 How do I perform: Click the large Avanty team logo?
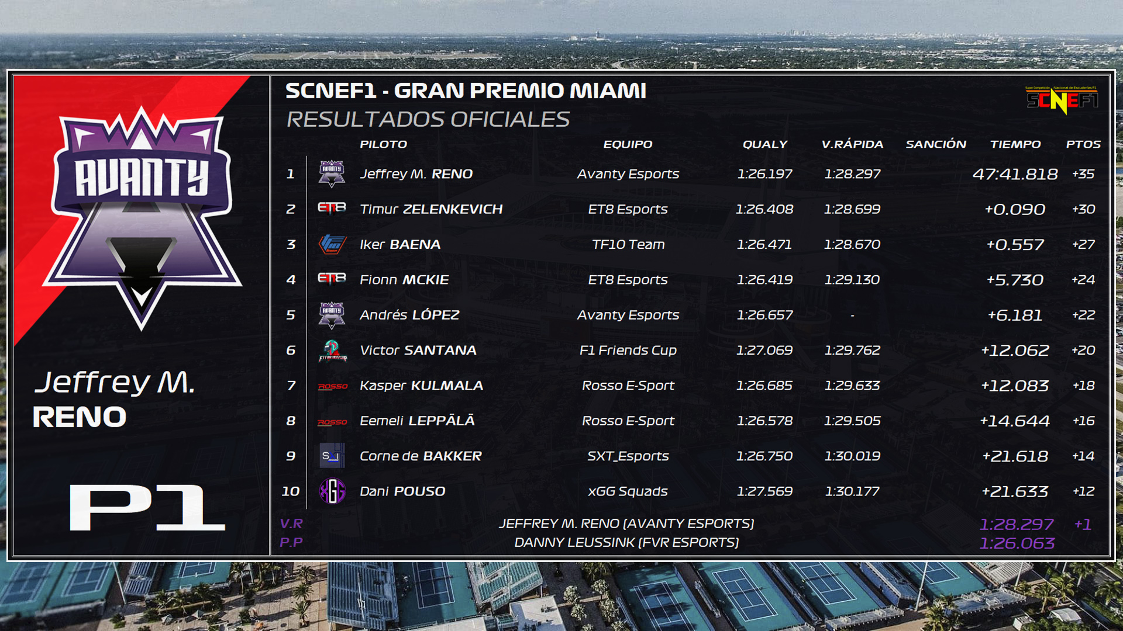(142, 218)
